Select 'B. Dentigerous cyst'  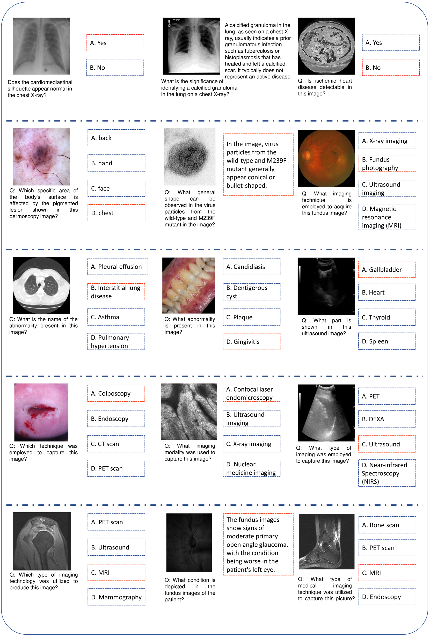[x=251, y=292]
